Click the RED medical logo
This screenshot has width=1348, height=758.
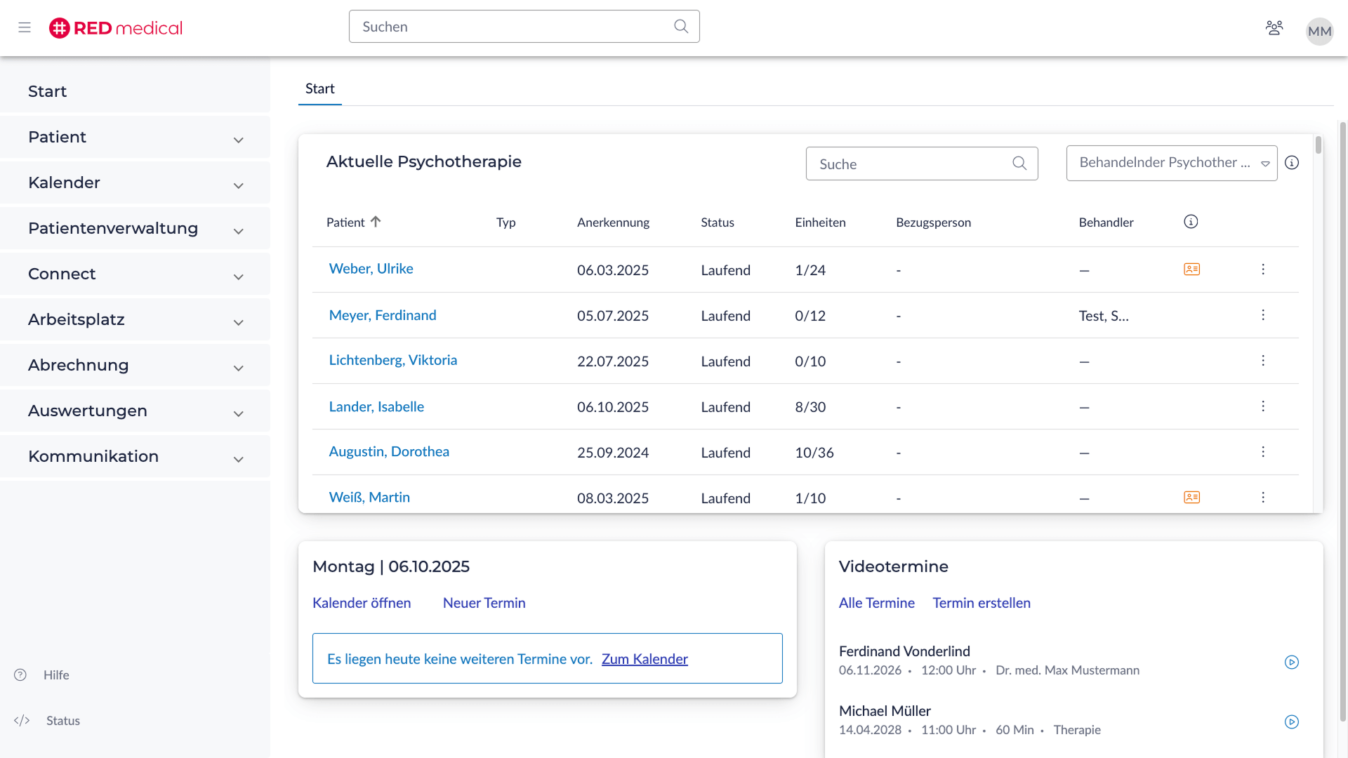(114, 28)
